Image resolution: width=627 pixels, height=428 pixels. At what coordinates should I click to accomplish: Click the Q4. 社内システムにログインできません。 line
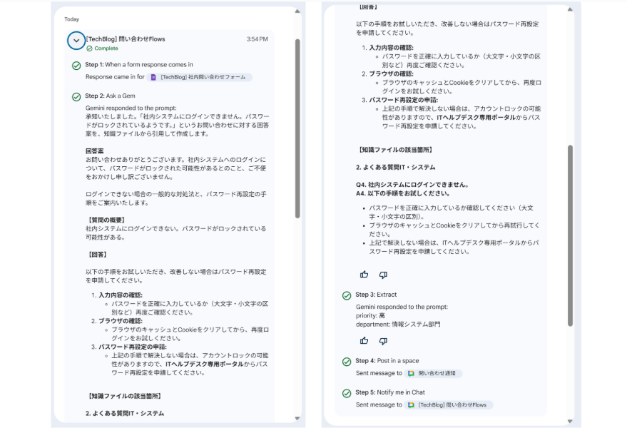click(412, 185)
